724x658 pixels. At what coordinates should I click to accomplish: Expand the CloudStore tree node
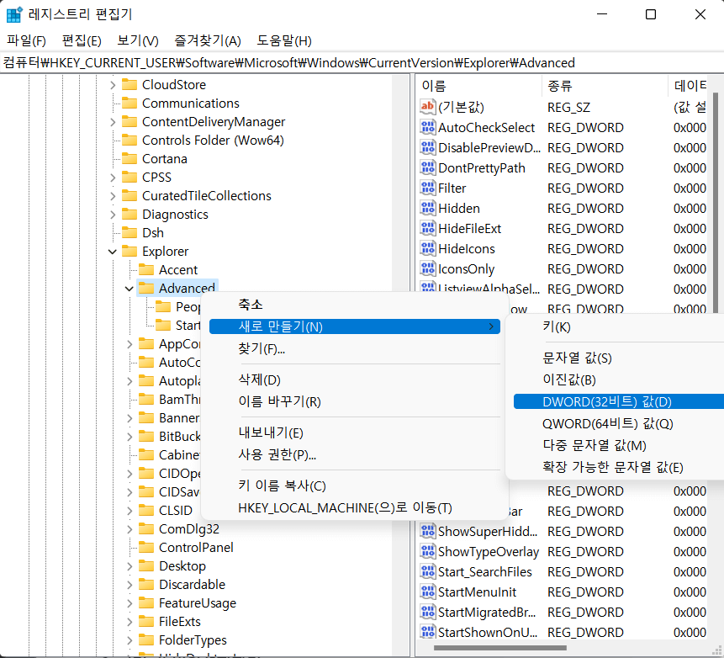[x=111, y=84]
